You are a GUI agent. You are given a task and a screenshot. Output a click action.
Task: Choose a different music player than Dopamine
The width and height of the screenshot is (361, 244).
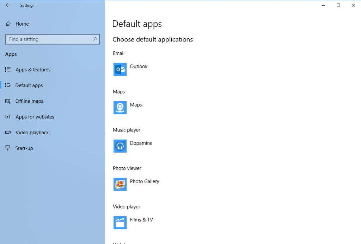[141, 143]
